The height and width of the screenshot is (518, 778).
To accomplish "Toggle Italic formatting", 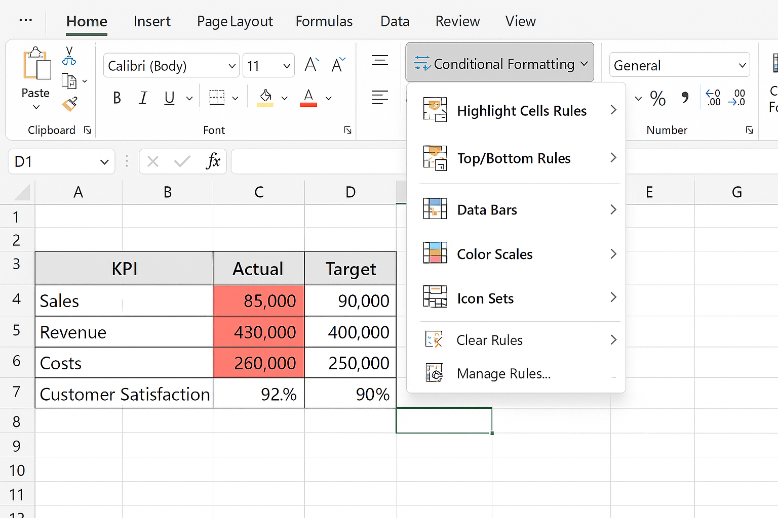I will pyautogui.click(x=143, y=98).
